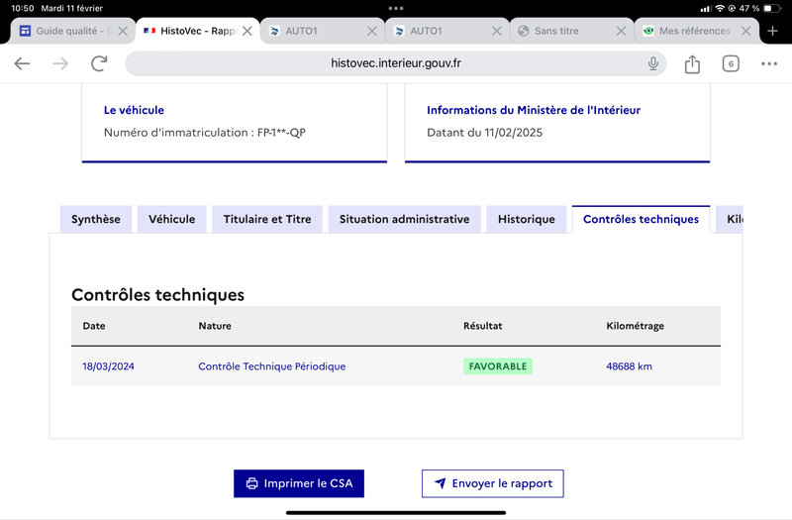The width and height of the screenshot is (792, 520).
Task: Click the Résultat column header
Action: (x=483, y=326)
